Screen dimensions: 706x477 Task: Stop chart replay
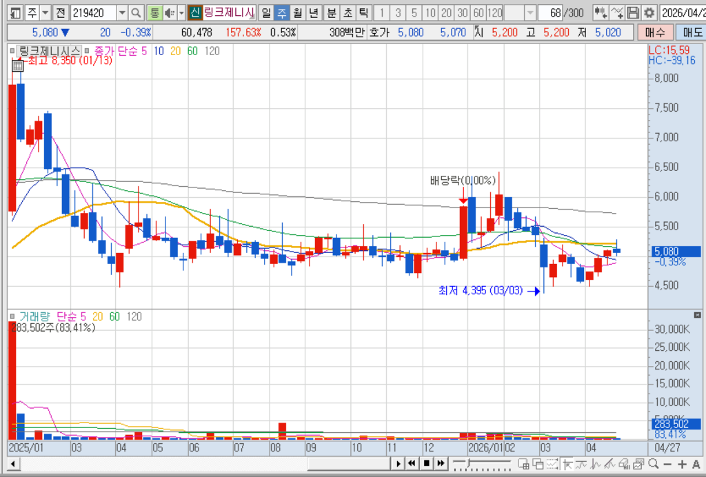pyautogui.click(x=426, y=463)
